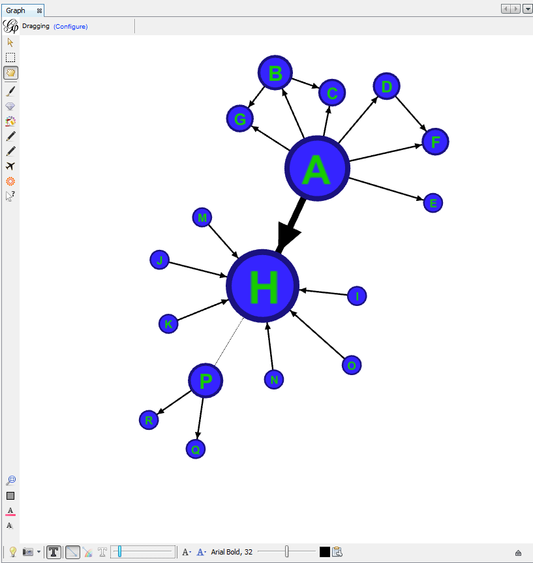Screen dimensions: 533x563
Task: Open label text attributes configuration icon
Action: [337, 552]
